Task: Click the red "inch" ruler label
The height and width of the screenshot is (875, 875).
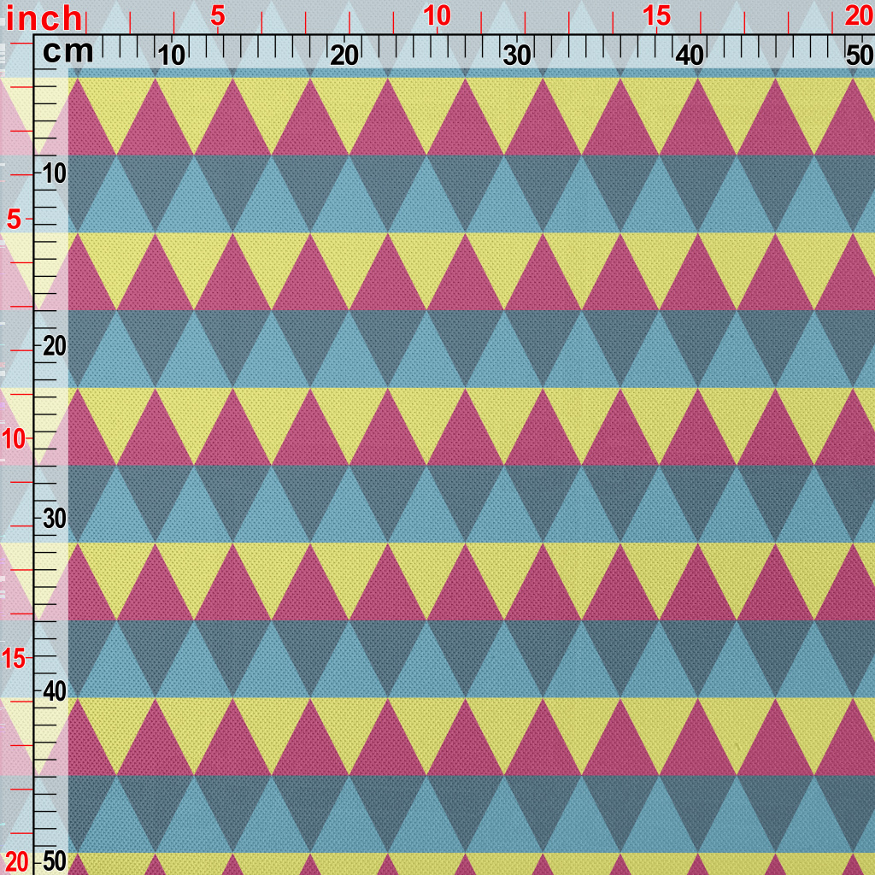Action: tap(44, 19)
